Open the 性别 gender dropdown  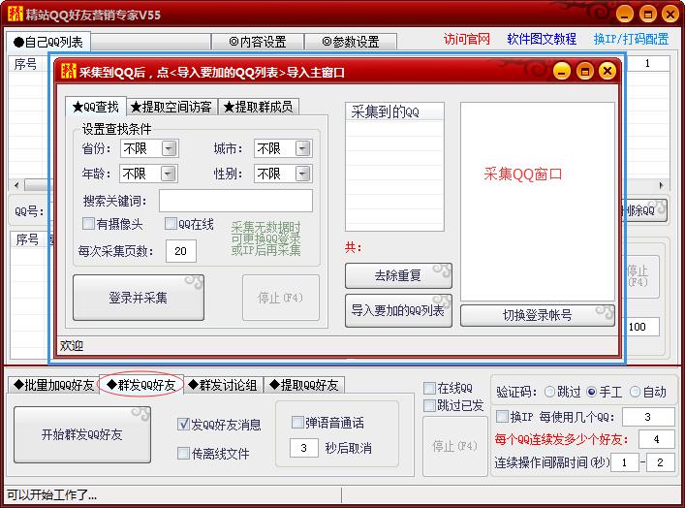click(x=302, y=174)
